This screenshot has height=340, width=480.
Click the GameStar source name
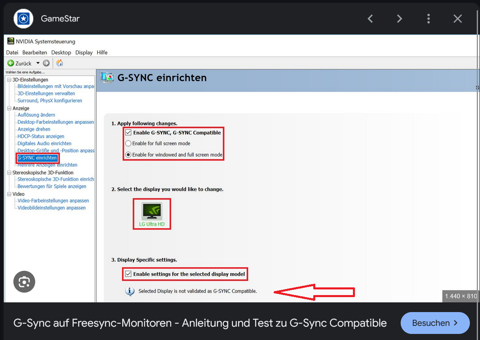60,19
